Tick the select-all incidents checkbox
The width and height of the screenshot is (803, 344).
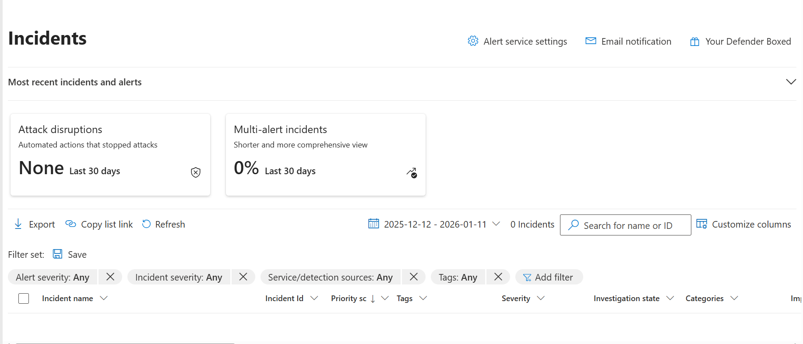pos(24,298)
